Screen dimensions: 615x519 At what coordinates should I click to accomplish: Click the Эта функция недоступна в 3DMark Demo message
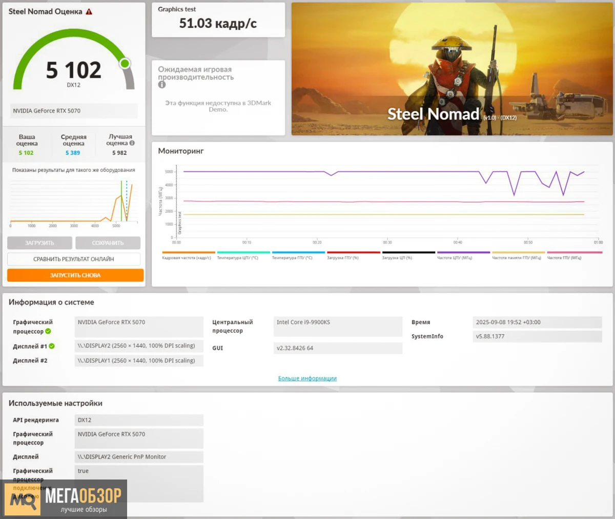[218, 106]
